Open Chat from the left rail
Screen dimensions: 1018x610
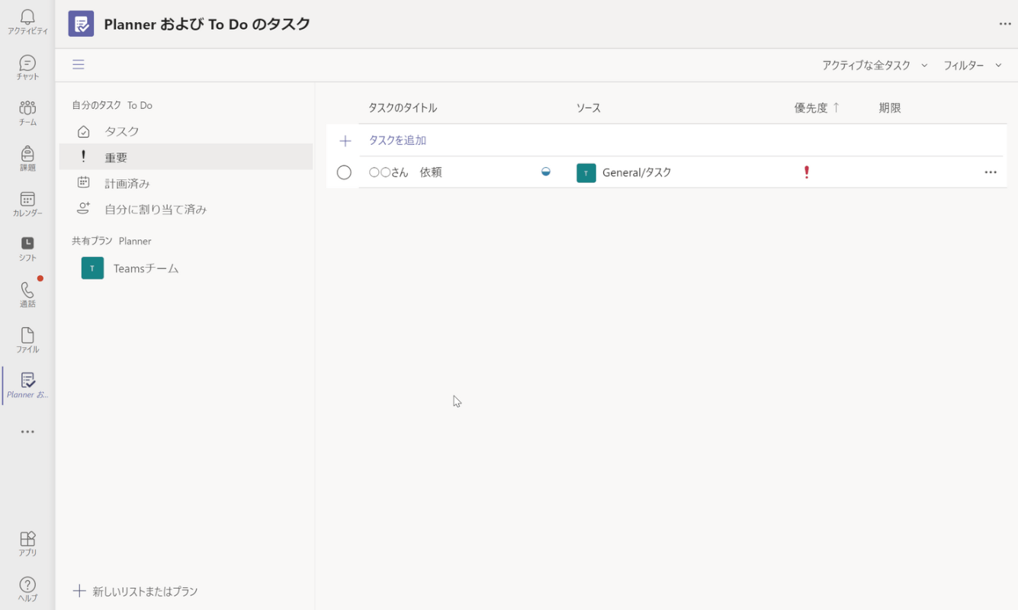coord(27,67)
